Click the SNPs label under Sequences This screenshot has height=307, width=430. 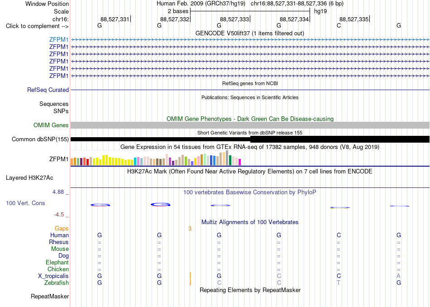[61, 111]
